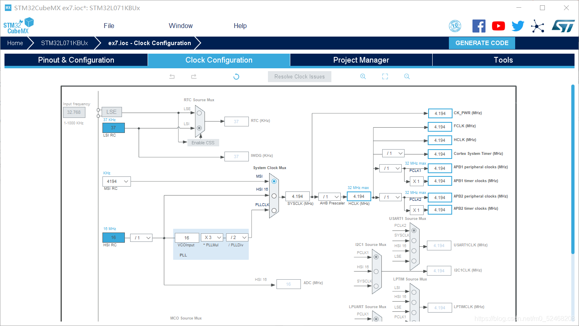Click STM32L071KBUx breadcrumb

pyautogui.click(x=64, y=43)
